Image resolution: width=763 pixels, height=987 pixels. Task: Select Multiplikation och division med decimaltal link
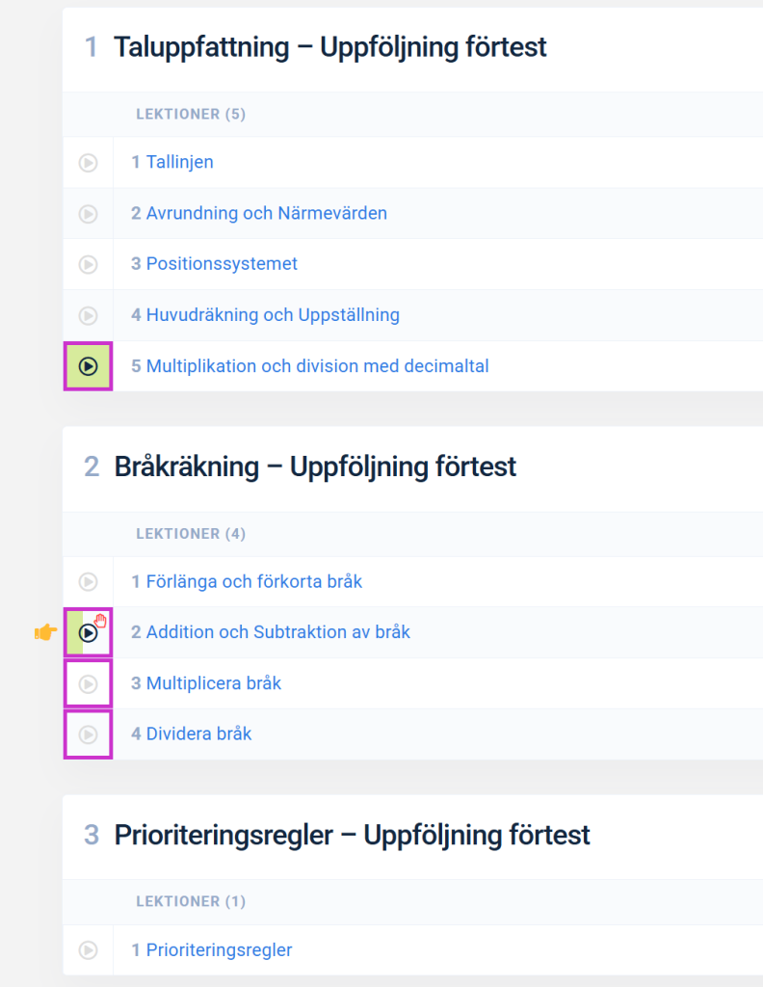(317, 366)
